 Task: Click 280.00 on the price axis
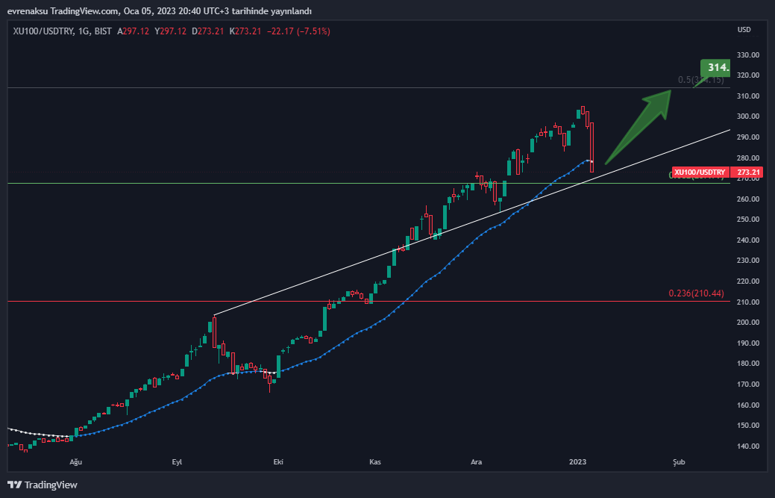748,158
